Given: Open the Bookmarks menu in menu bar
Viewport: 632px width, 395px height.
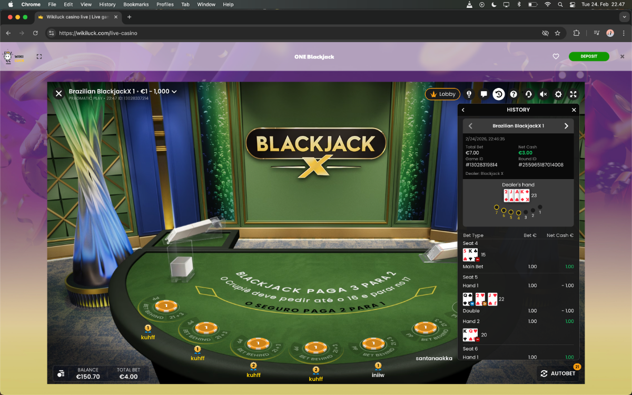Looking at the screenshot, I should 136,4.
